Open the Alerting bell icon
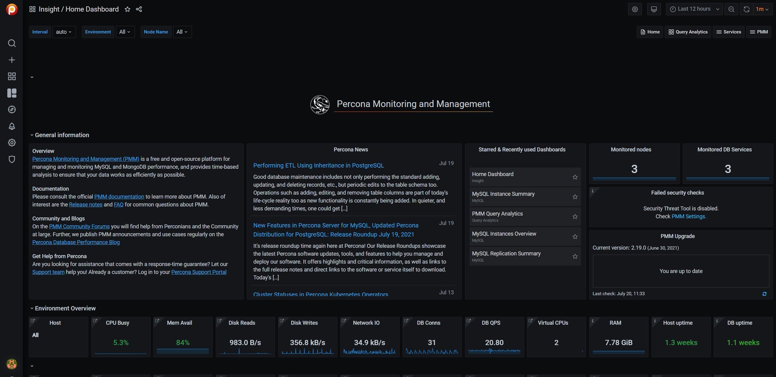The height and width of the screenshot is (377, 776). 12,126
